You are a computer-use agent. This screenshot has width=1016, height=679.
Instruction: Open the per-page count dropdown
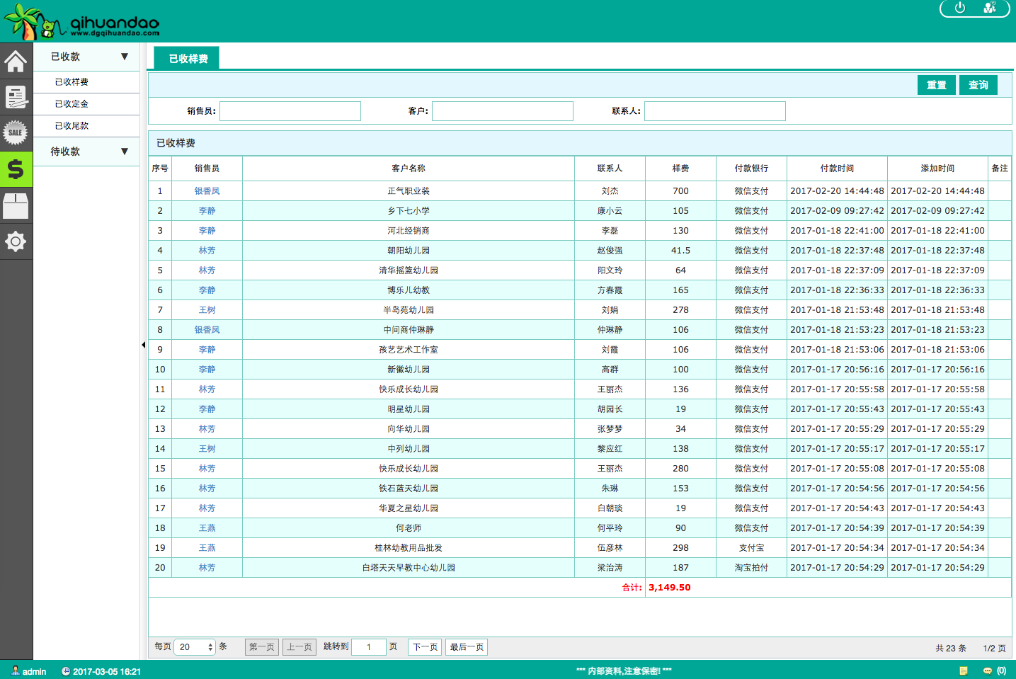(194, 647)
